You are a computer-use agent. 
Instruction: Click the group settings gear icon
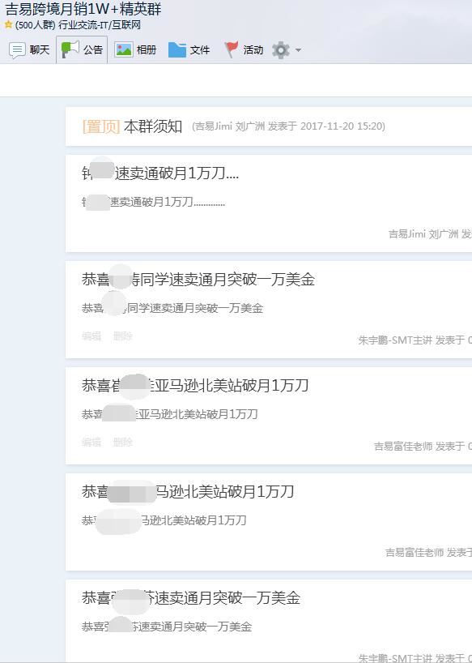(x=281, y=50)
